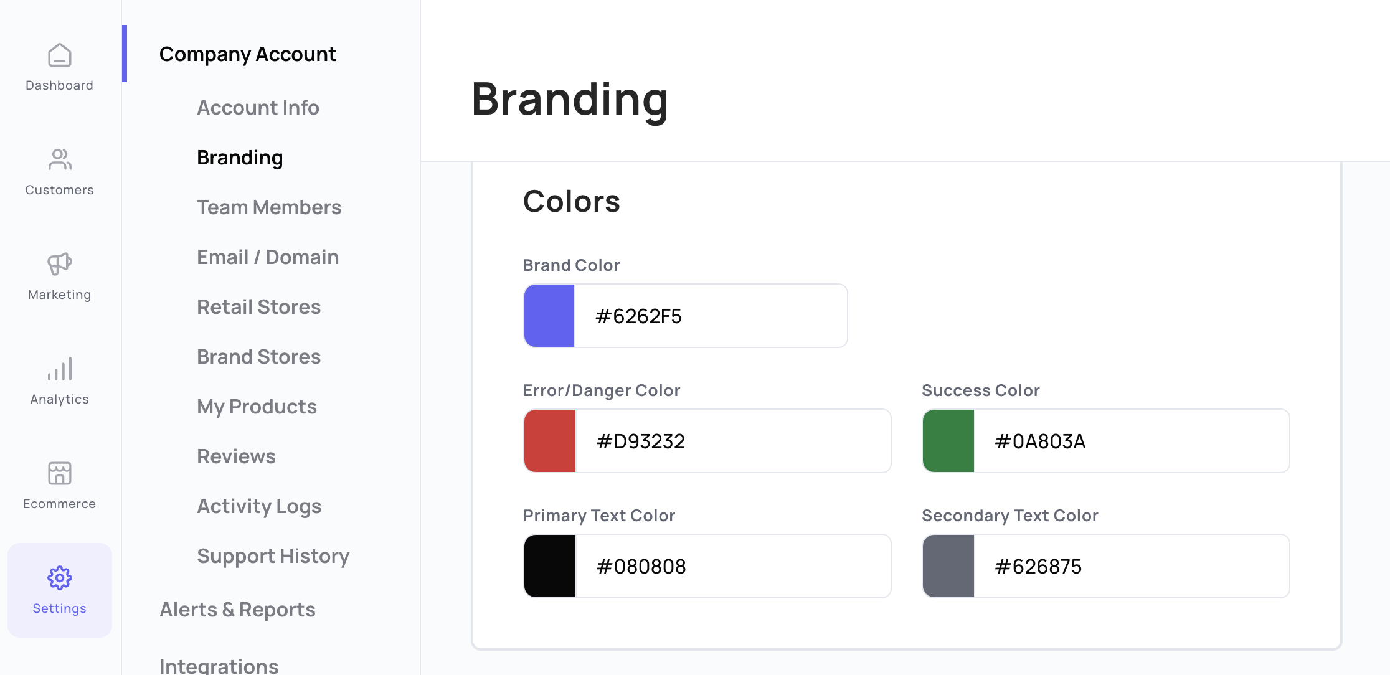Edit the Primary Text Color hex field

(732, 566)
